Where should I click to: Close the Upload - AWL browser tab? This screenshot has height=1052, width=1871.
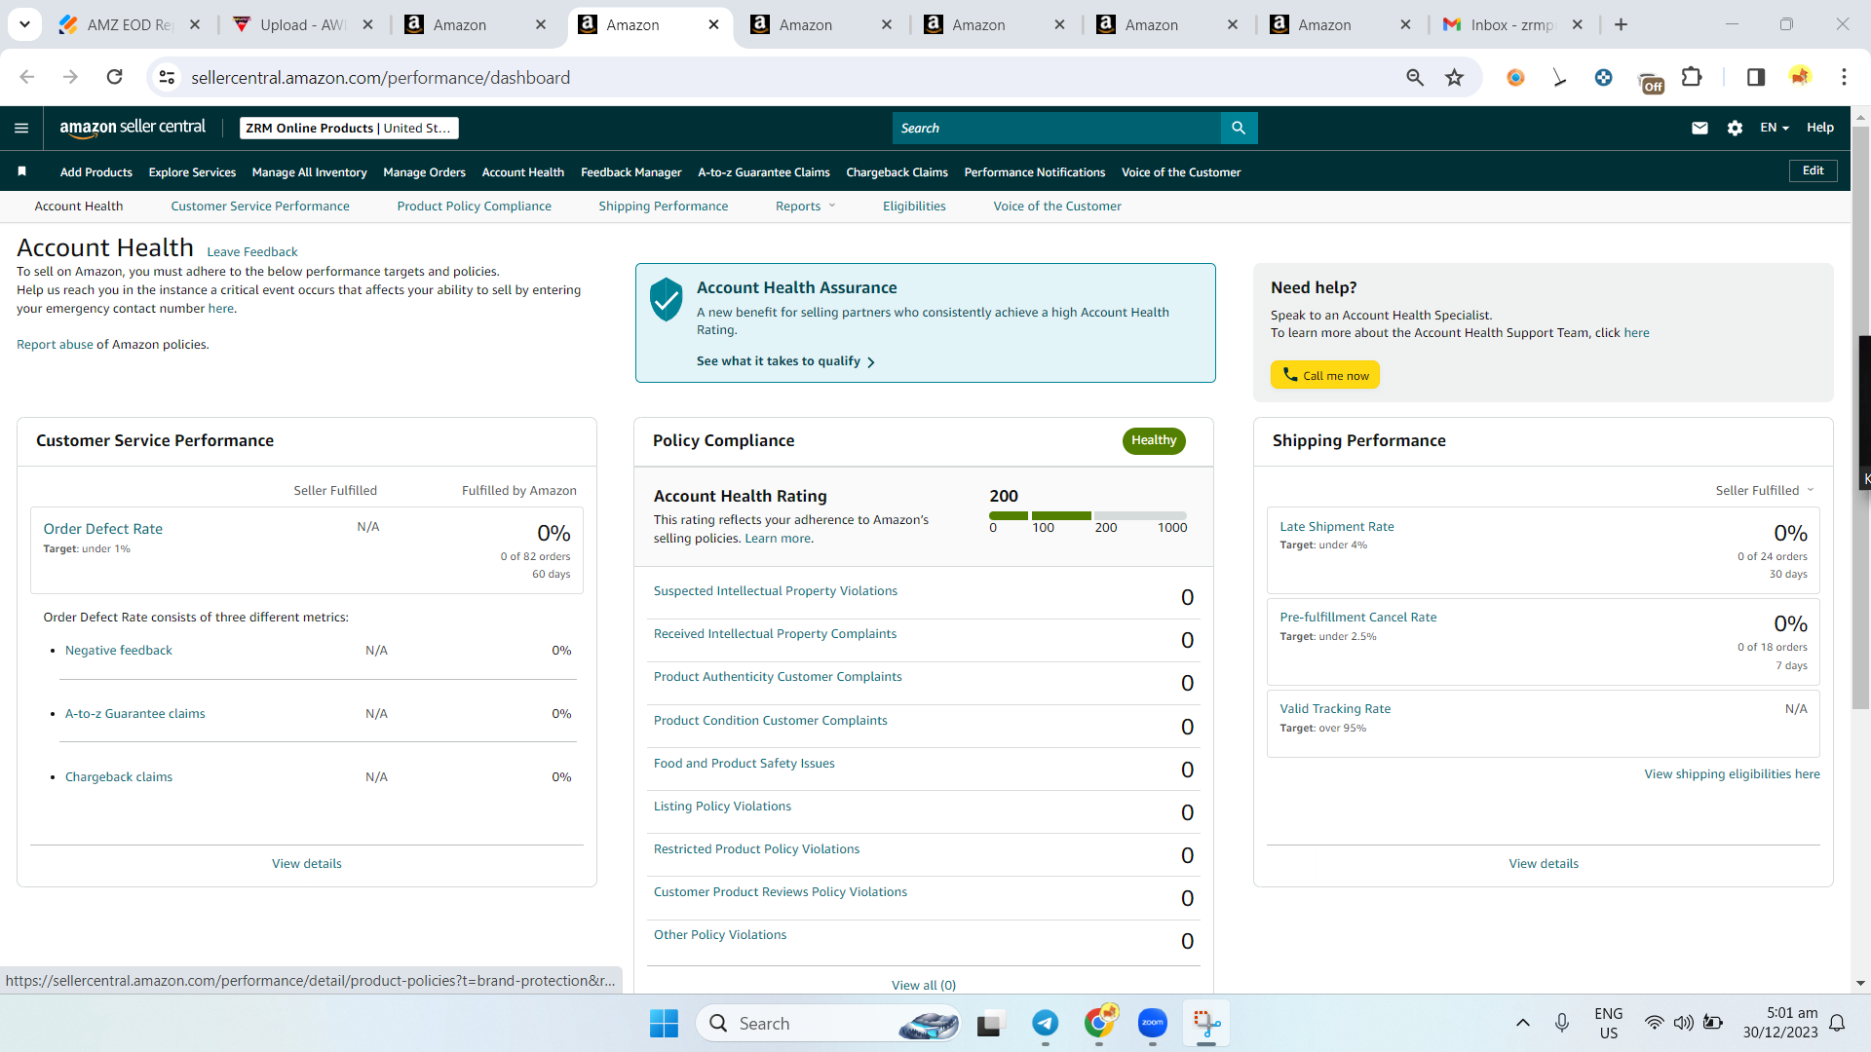[367, 24]
